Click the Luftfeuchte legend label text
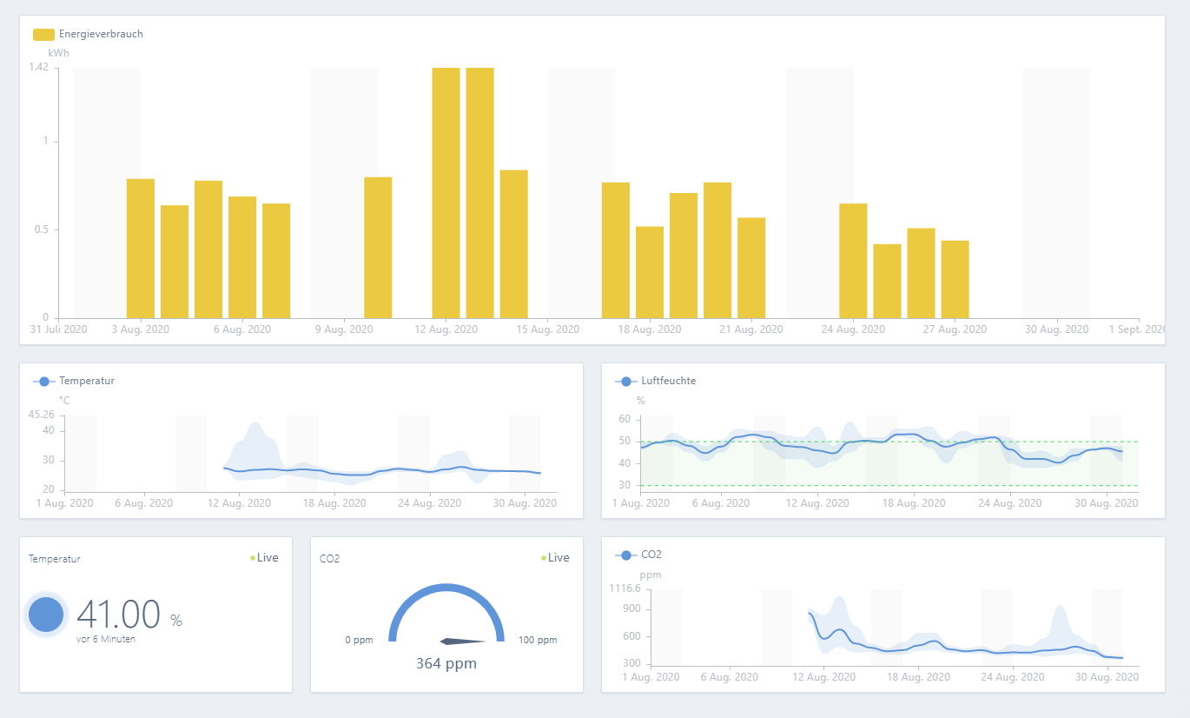This screenshot has width=1190, height=718. tap(668, 382)
